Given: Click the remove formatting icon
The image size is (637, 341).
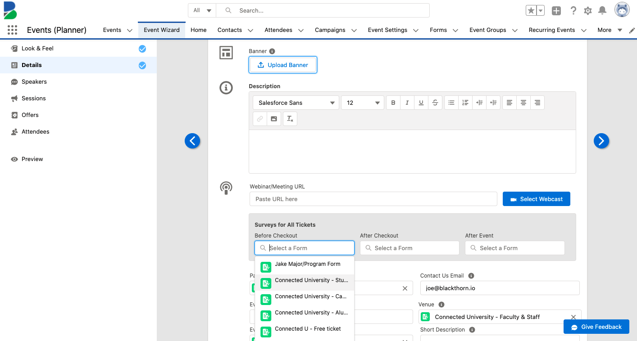Looking at the screenshot, I should (x=290, y=119).
